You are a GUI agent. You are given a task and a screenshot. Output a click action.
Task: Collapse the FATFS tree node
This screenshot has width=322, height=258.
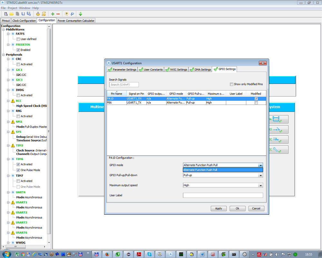[8, 34]
